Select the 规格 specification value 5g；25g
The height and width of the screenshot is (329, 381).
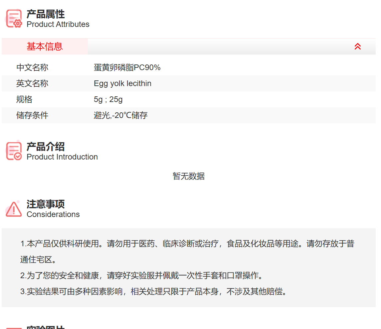coord(108,99)
